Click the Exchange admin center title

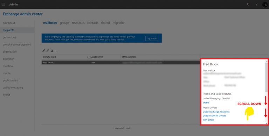[23, 14]
